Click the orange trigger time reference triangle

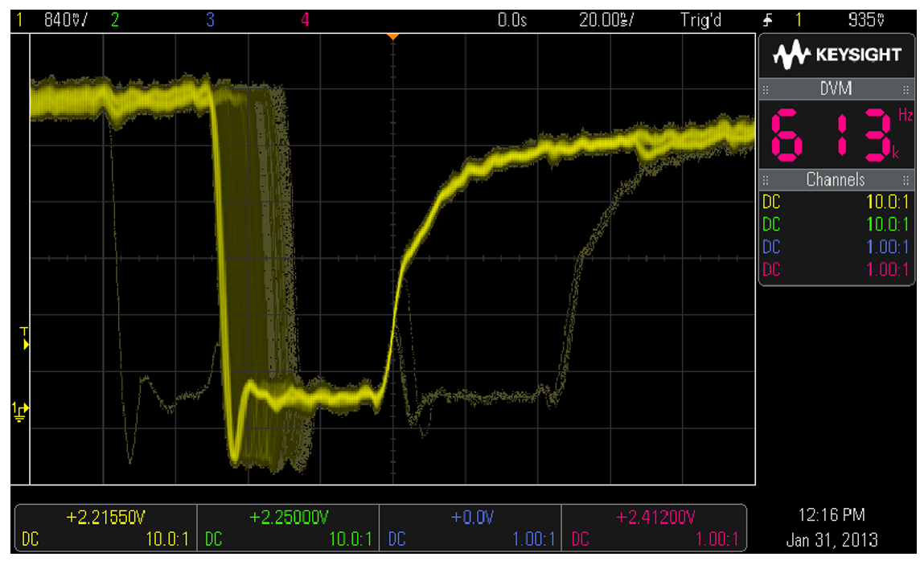tap(392, 36)
